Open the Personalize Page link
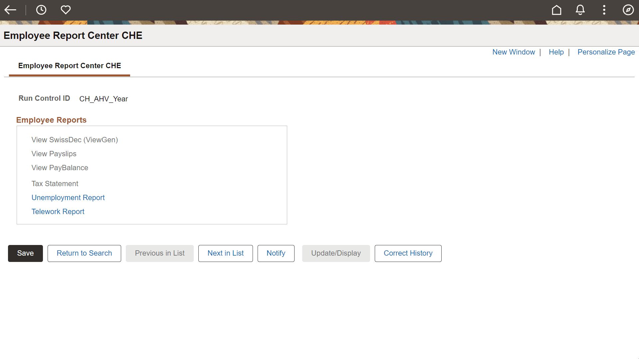The height and width of the screenshot is (359, 639). click(x=606, y=52)
